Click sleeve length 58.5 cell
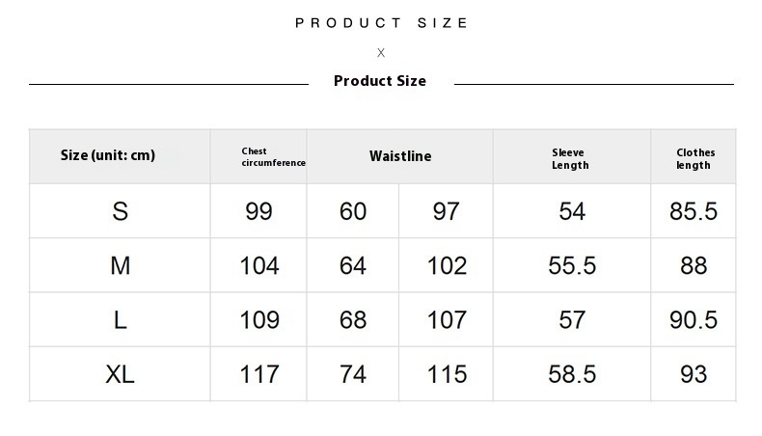Screen dimensions: 762x436 (572, 375)
